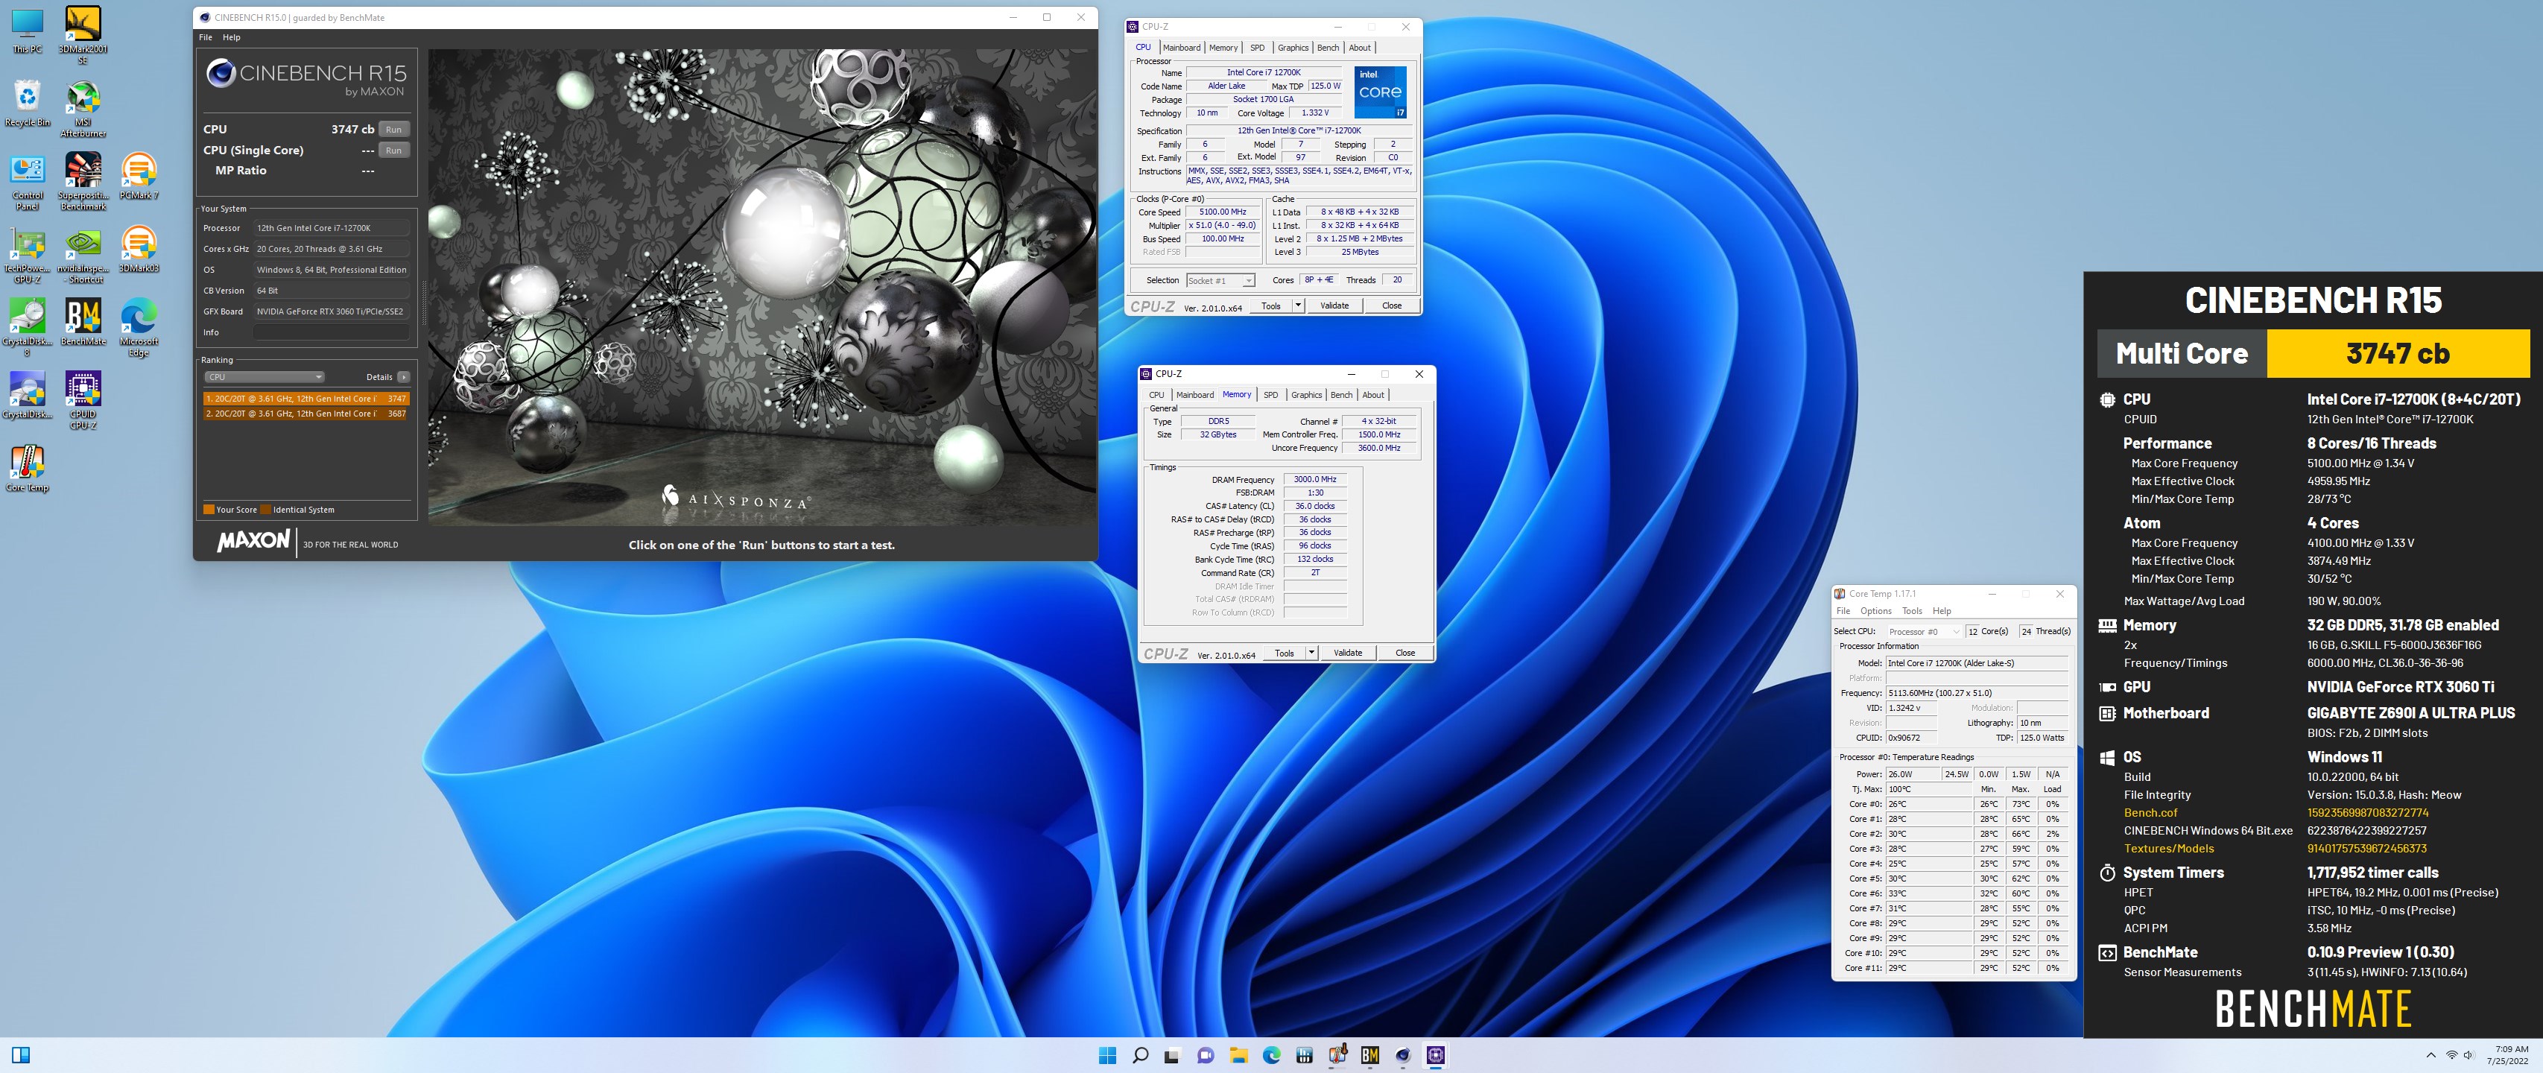Screen dimensions: 2543x1073
Task: Open the Cinebench Help menu
Action: (231, 37)
